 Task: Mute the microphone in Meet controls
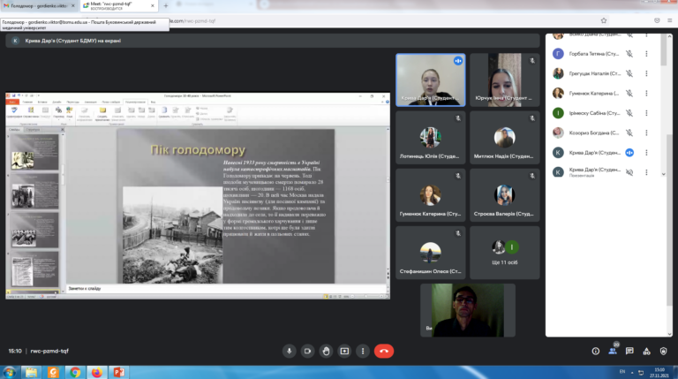[289, 351]
